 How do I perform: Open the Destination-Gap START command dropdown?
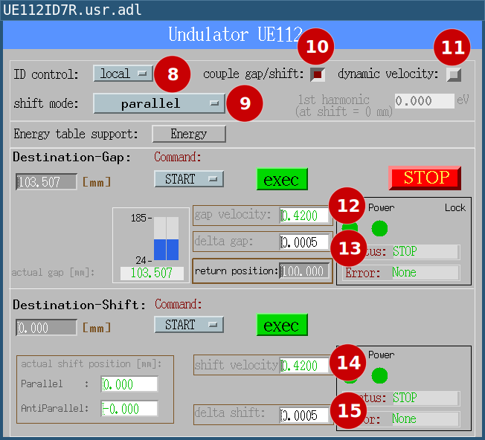189,179
